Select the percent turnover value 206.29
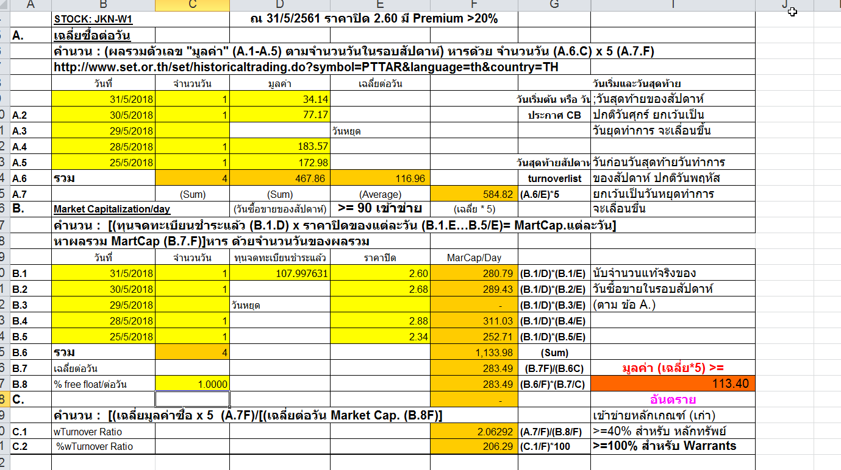This screenshot has width=841, height=470. point(474,446)
